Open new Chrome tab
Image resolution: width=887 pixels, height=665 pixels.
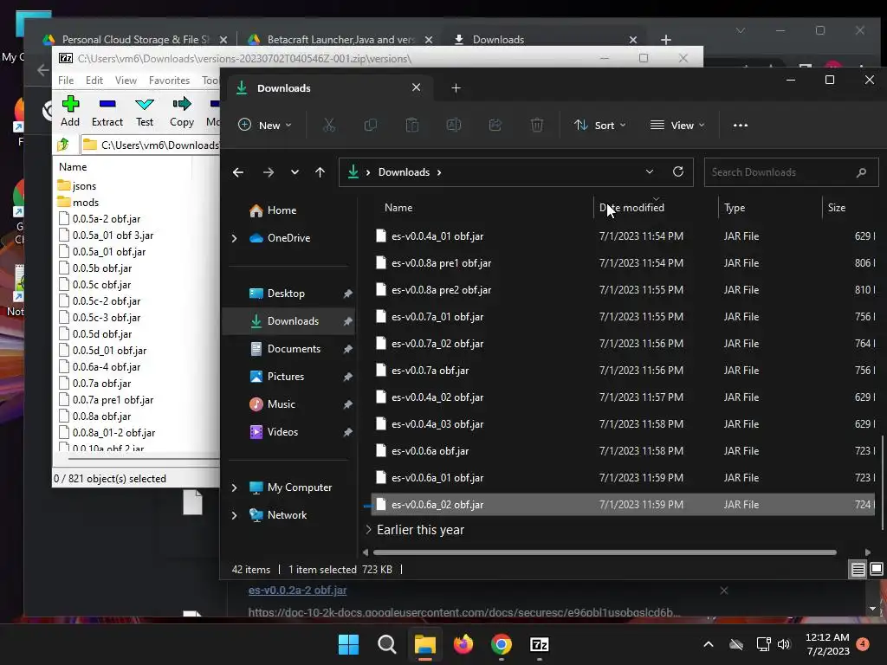pyautogui.click(x=666, y=40)
